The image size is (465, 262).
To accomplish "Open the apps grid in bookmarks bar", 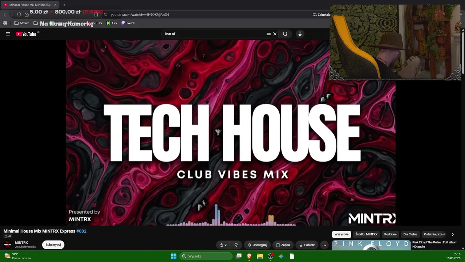I will pos(5,23).
